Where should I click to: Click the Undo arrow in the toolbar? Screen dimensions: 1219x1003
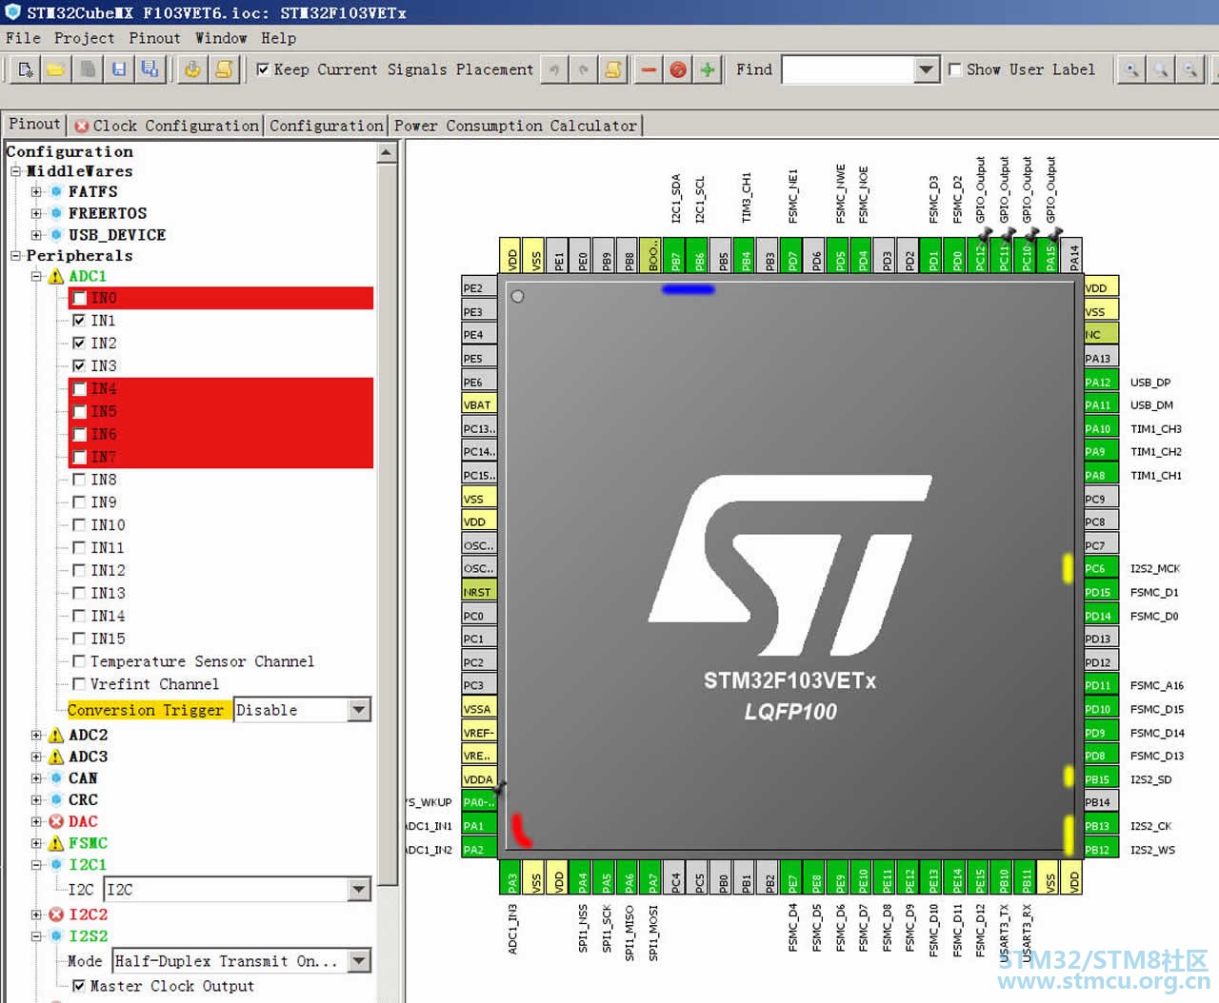coord(553,69)
